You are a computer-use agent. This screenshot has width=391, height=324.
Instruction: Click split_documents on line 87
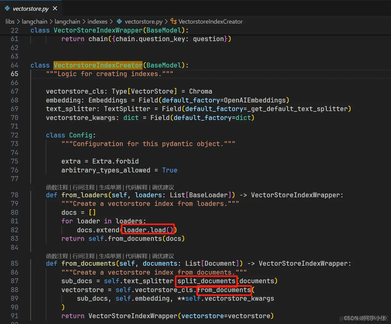point(206,281)
